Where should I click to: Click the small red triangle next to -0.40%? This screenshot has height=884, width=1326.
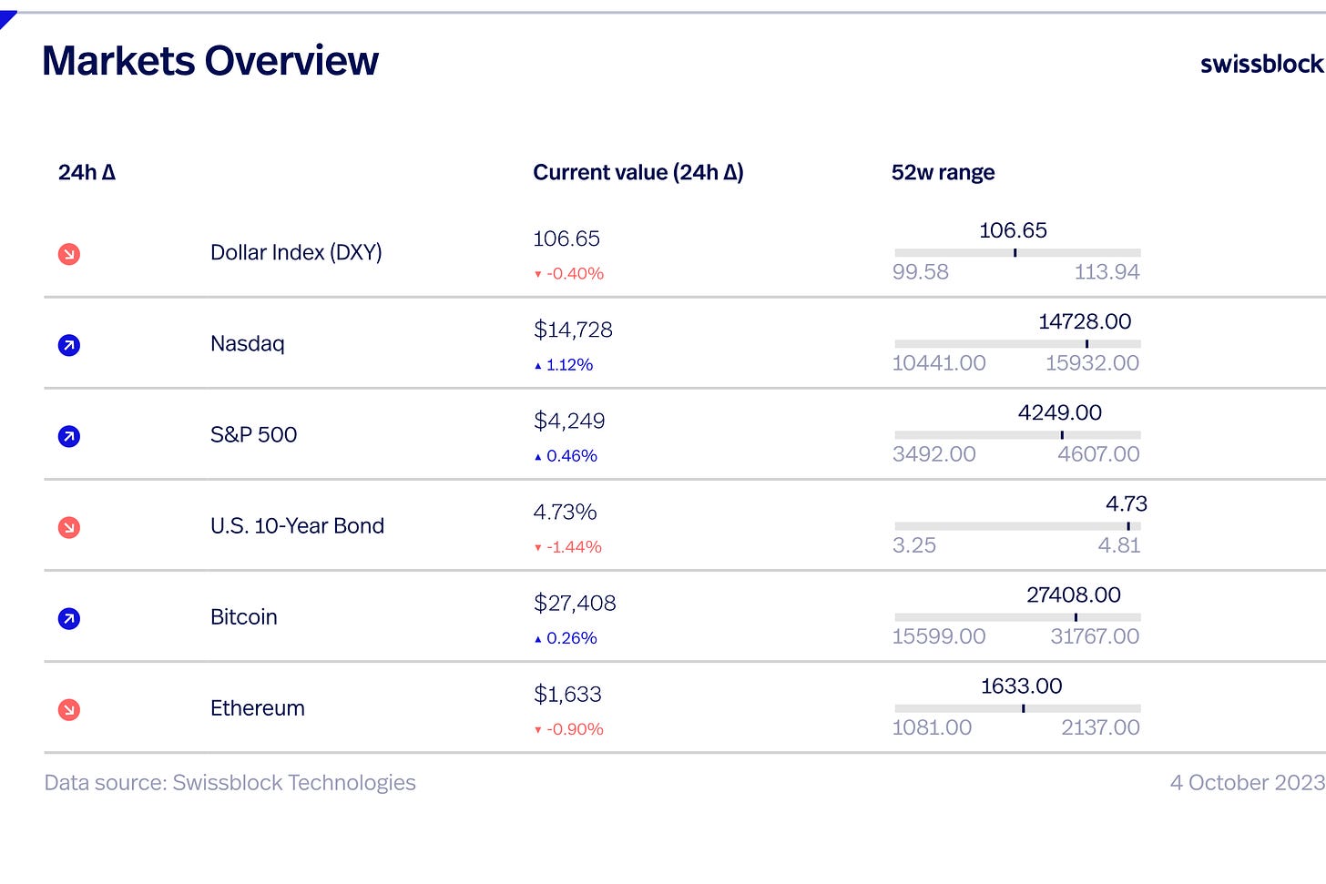pyautogui.click(x=538, y=274)
